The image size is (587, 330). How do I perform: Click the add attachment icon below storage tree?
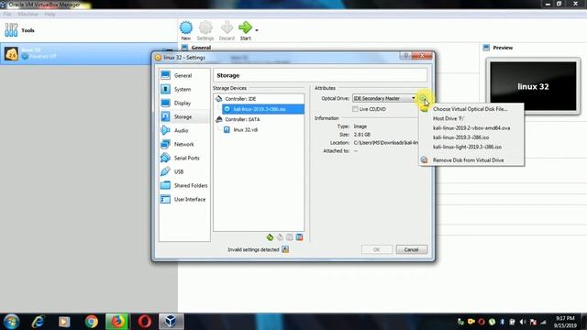(x=290, y=237)
